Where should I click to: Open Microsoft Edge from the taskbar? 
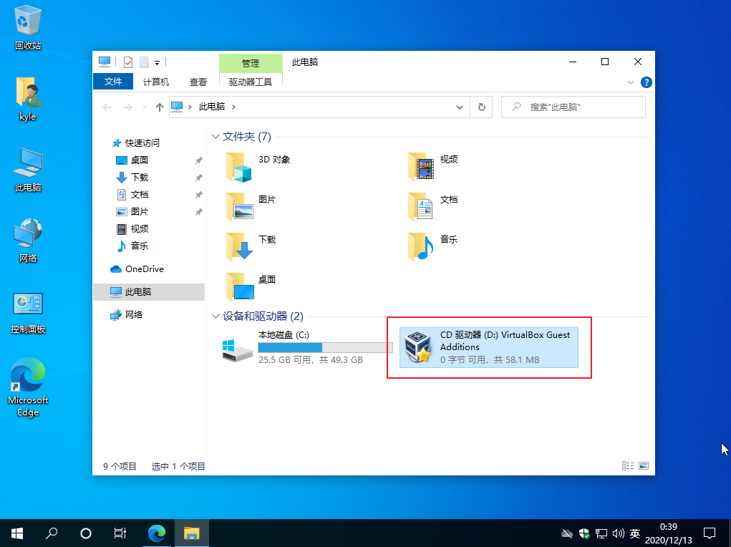(x=157, y=533)
